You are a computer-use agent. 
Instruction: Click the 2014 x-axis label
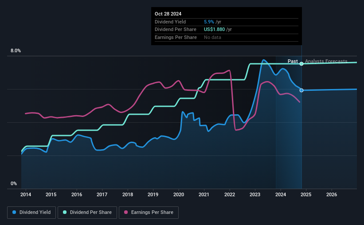[26, 194]
